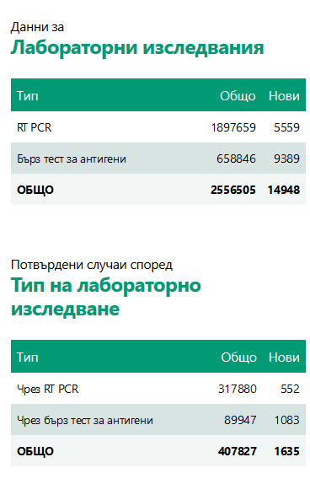Click confirmed RT PCR total 317880
The height and width of the screenshot is (484, 310).
click(x=238, y=389)
